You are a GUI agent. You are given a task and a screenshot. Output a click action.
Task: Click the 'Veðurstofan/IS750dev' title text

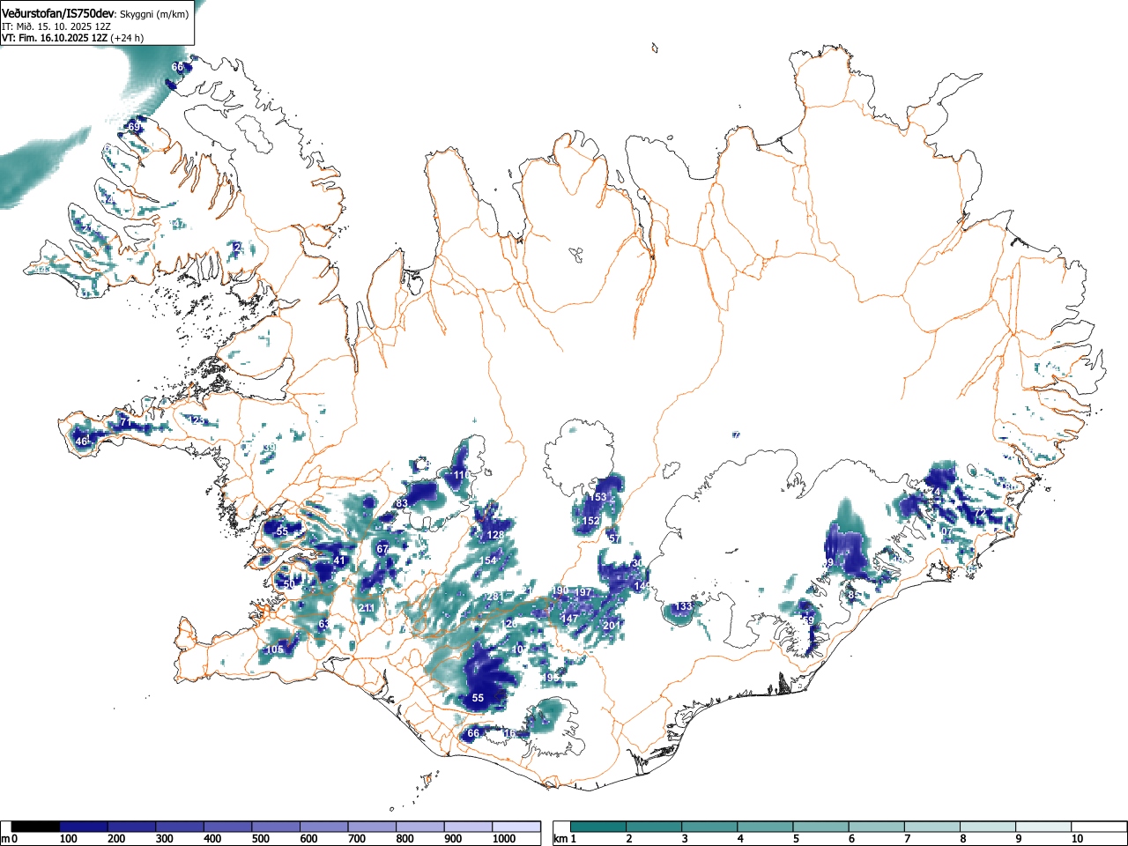(x=58, y=14)
